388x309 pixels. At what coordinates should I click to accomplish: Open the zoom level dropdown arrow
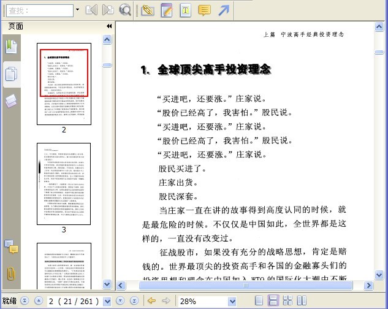[232, 301]
